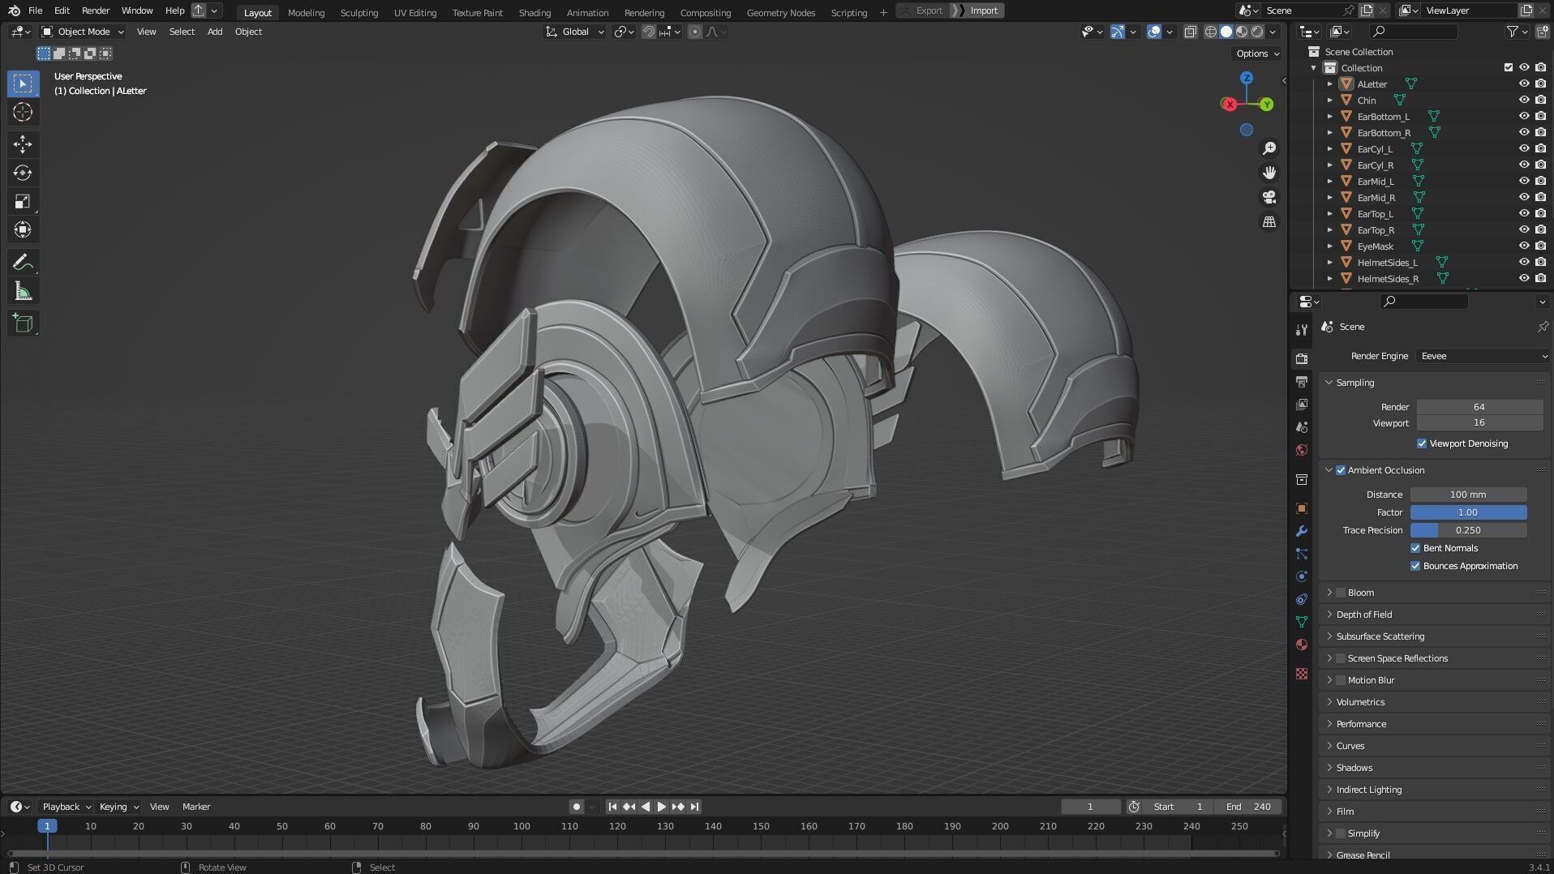Open the Object Mode dropdown
The image size is (1554, 874).
click(83, 32)
